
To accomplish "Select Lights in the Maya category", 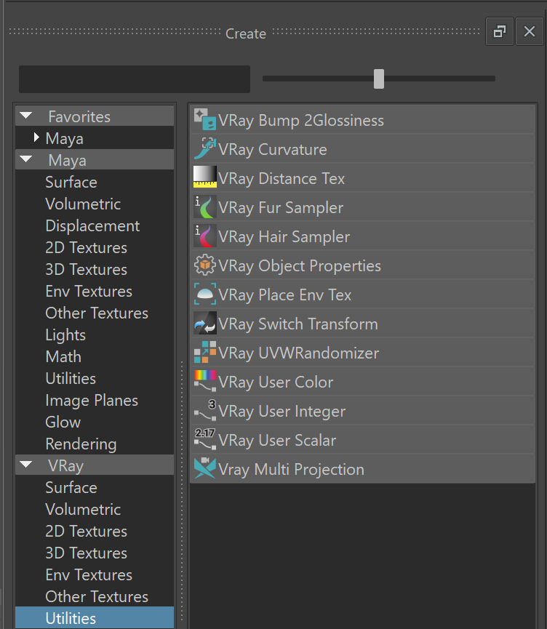I will pyautogui.click(x=65, y=335).
